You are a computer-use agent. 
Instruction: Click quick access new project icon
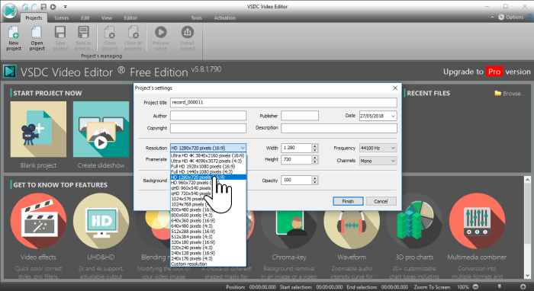coord(25,6)
